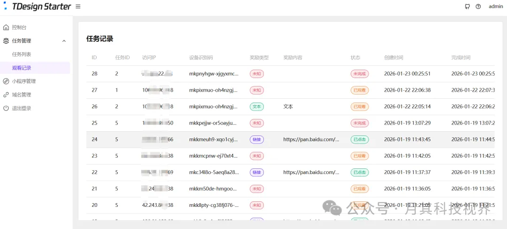This screenshot has width=507, height=229.
Task: Click device code mkc34l8o-5aeq8a28...
Action: click(214, 172)
